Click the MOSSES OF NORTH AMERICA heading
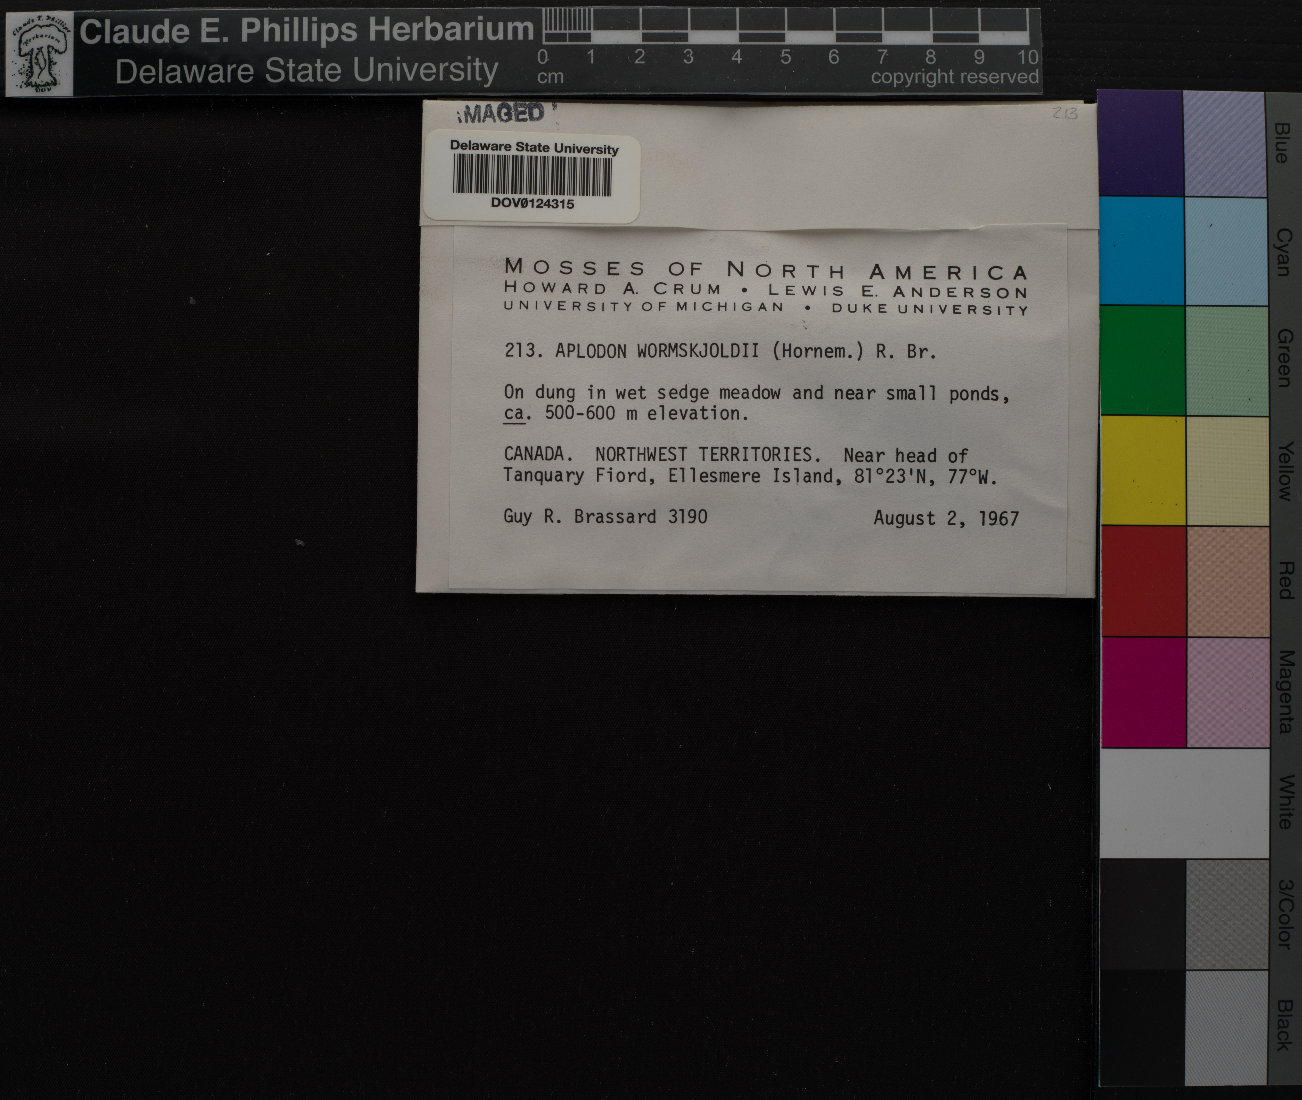The width and height of the screenshot is (1302, 1100). pos(766,270)
